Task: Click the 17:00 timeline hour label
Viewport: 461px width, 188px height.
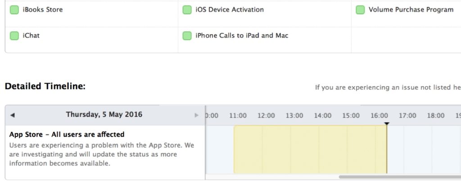Action: click(407, 116)
